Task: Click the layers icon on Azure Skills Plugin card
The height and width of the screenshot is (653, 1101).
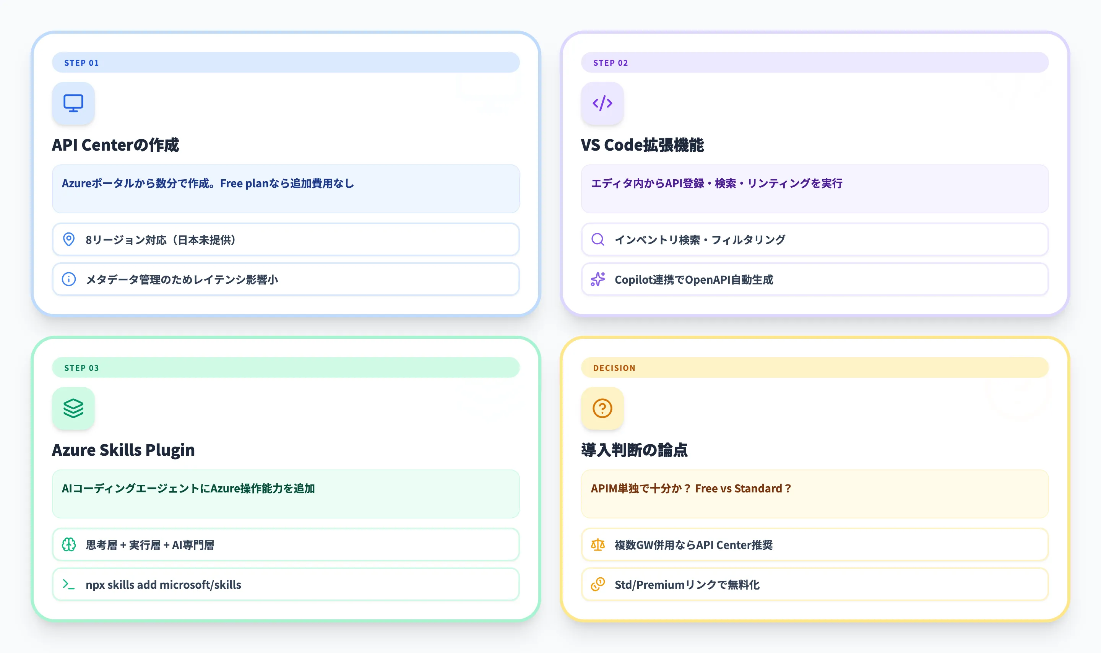Action: coord(73,408)
